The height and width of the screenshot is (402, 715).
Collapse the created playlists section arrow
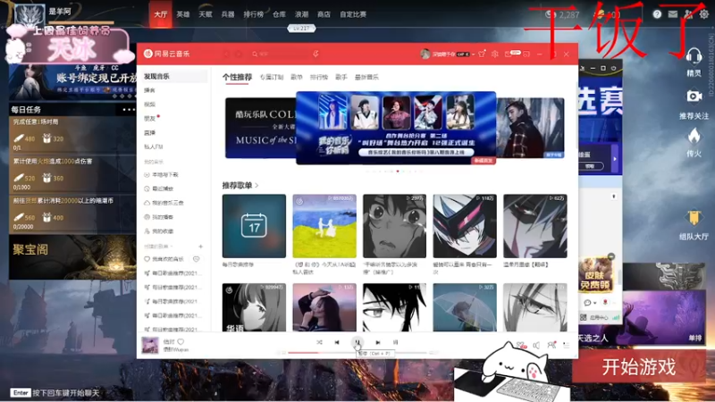click(x=172, y=247)
